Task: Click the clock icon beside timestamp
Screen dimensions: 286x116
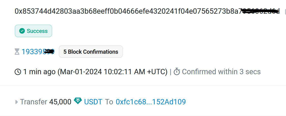Action: [x=18, y=72]
